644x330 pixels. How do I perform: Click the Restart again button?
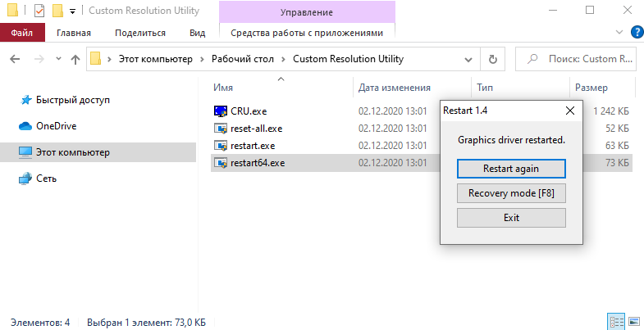pyautogui.click(x=511, y=169)
